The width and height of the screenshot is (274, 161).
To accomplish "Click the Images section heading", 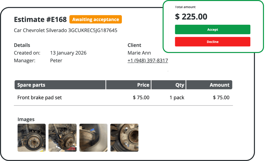I will click(x=26, y=119).
